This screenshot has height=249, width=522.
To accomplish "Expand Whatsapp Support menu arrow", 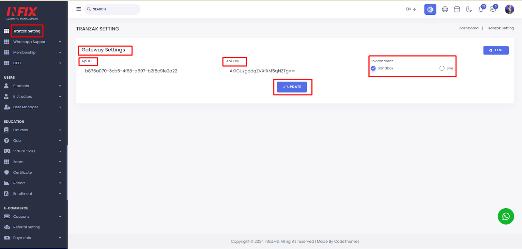I will (x=60, y=42).
